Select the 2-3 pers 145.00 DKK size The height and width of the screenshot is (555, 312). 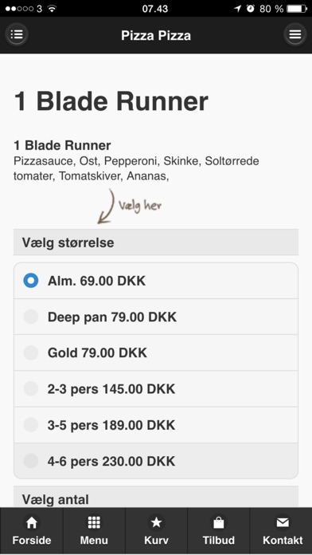click(x=156, y=389)
